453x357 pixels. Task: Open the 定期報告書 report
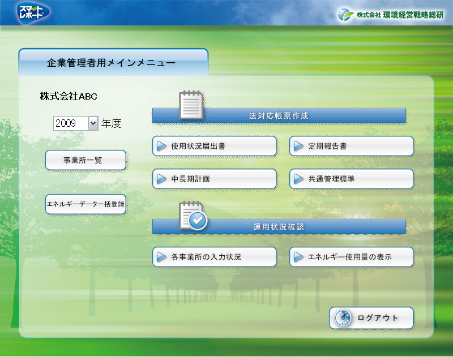pyautogui.click(x=351, y=146)
